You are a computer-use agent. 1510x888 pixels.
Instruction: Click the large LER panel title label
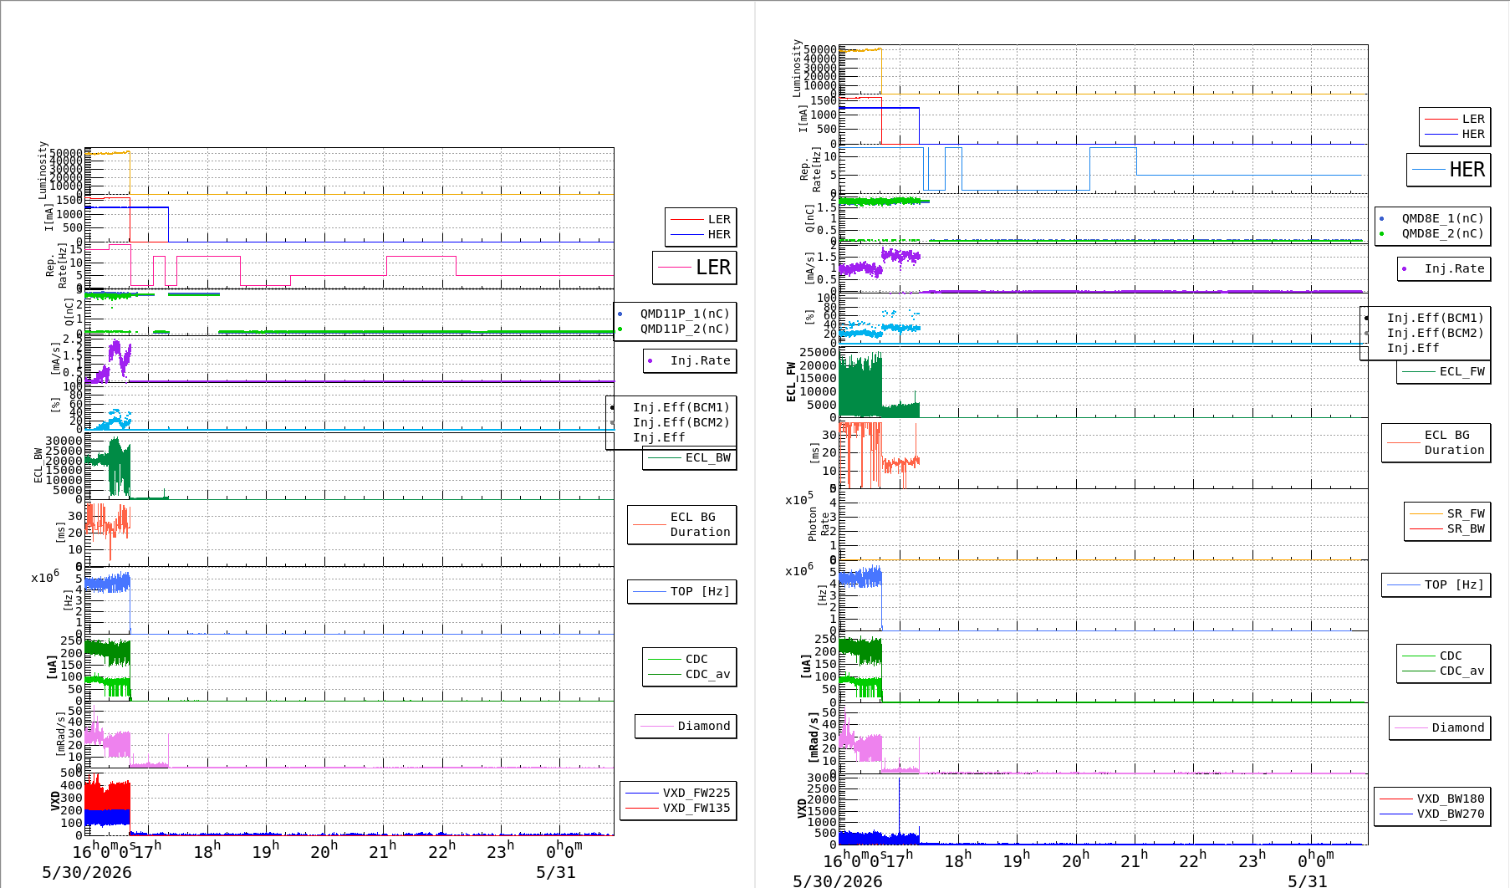[x=713, y=268]
